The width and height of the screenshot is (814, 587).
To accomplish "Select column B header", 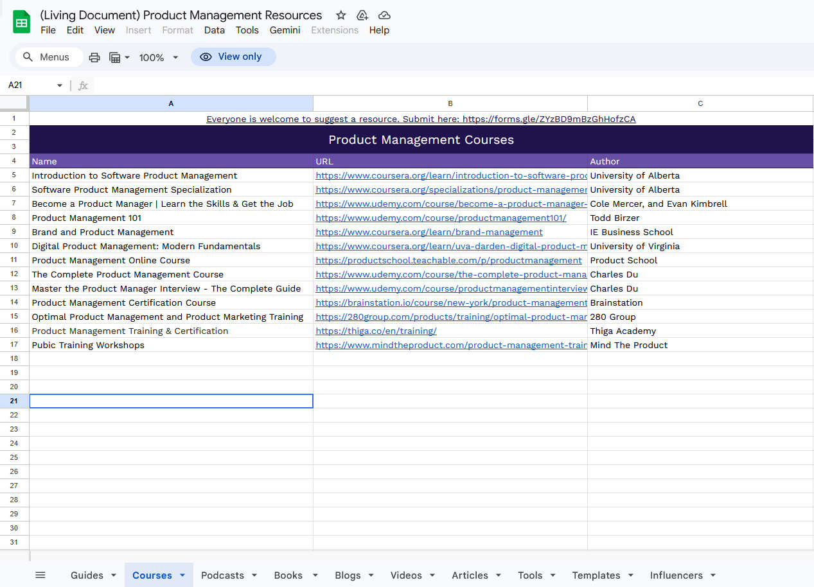I will click(450, 103).
